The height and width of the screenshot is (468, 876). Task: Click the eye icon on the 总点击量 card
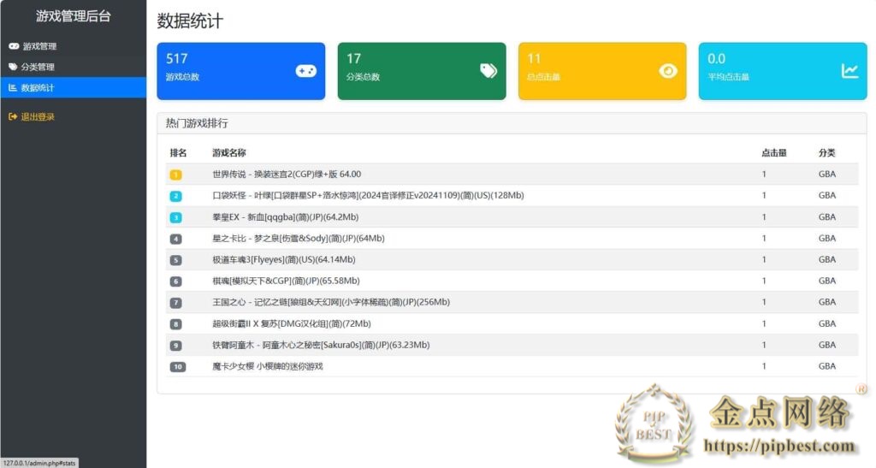[x=668, y=71]
